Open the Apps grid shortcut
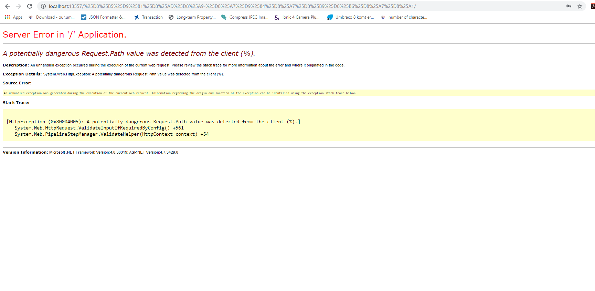Screen dimensions: 595x291 pos(14,17)
